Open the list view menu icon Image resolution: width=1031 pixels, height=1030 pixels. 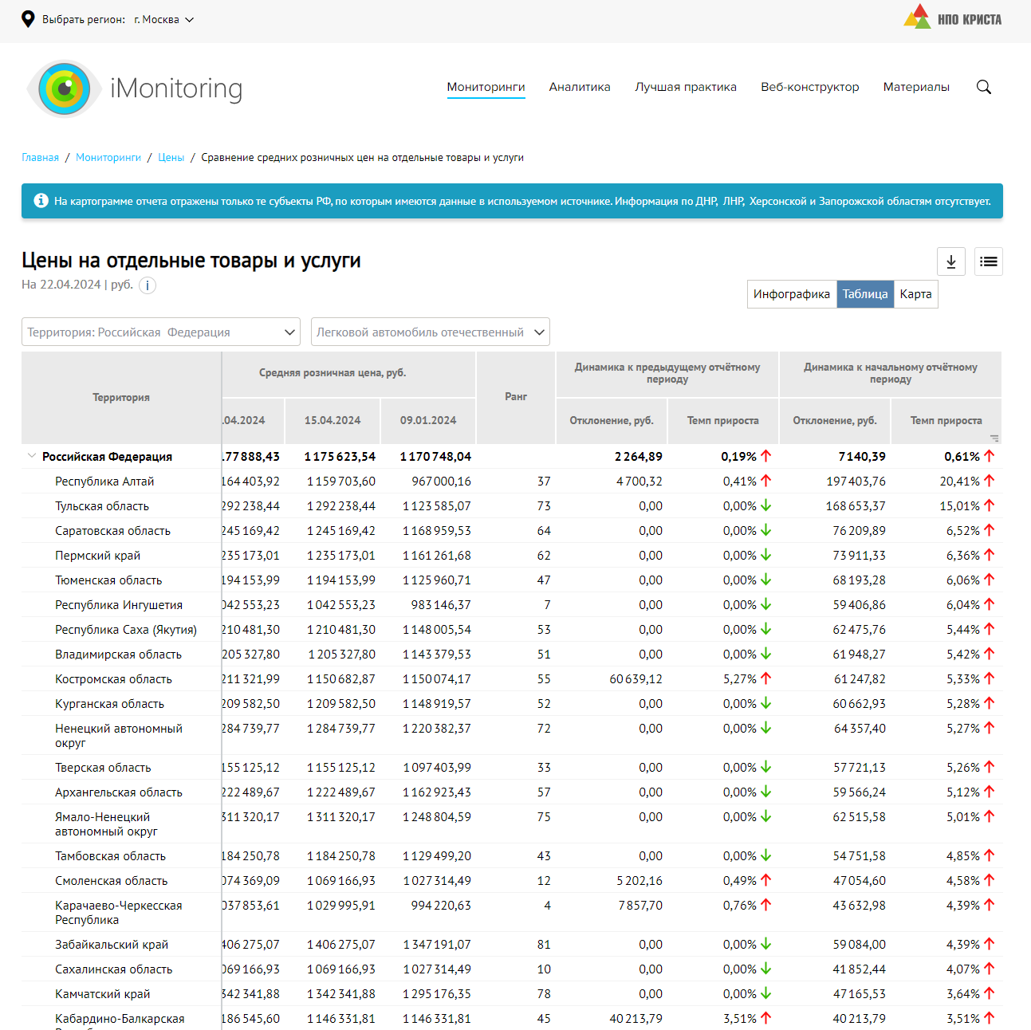click(988, 261)
